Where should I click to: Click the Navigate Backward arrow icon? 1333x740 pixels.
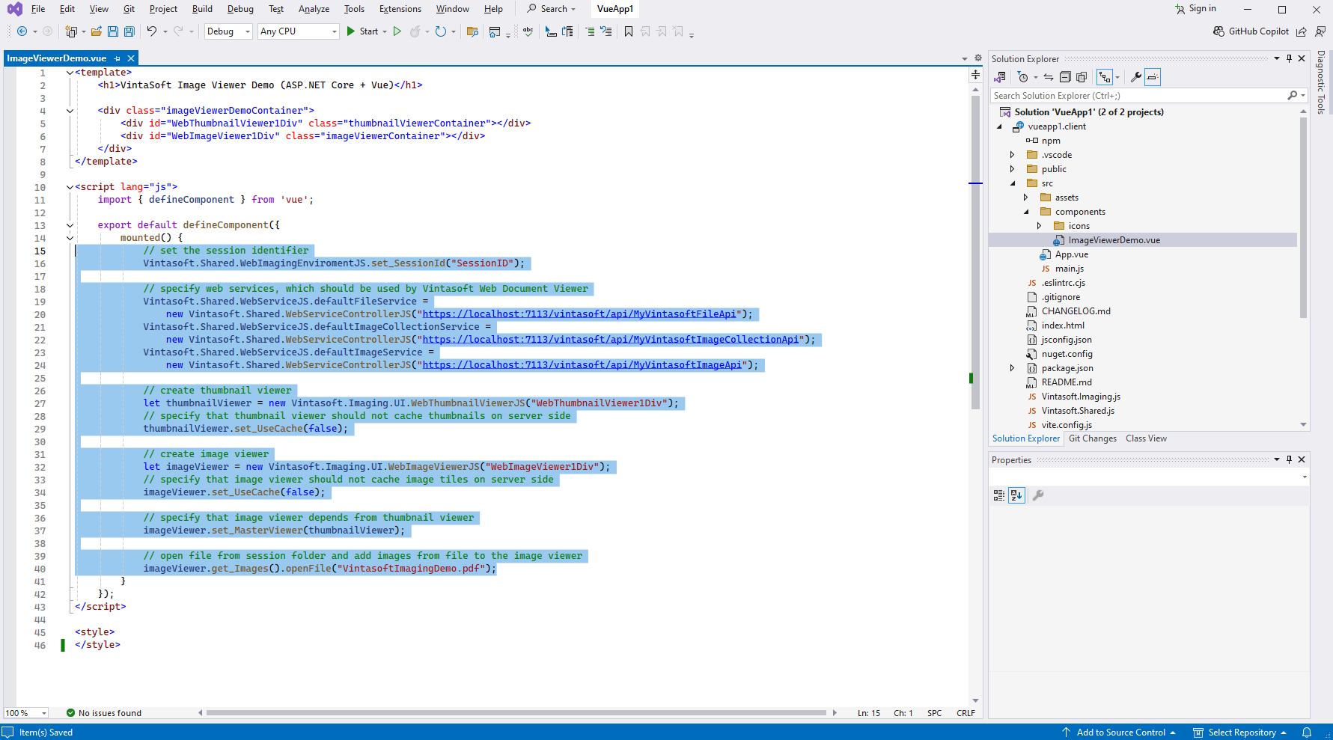[22, 31]
